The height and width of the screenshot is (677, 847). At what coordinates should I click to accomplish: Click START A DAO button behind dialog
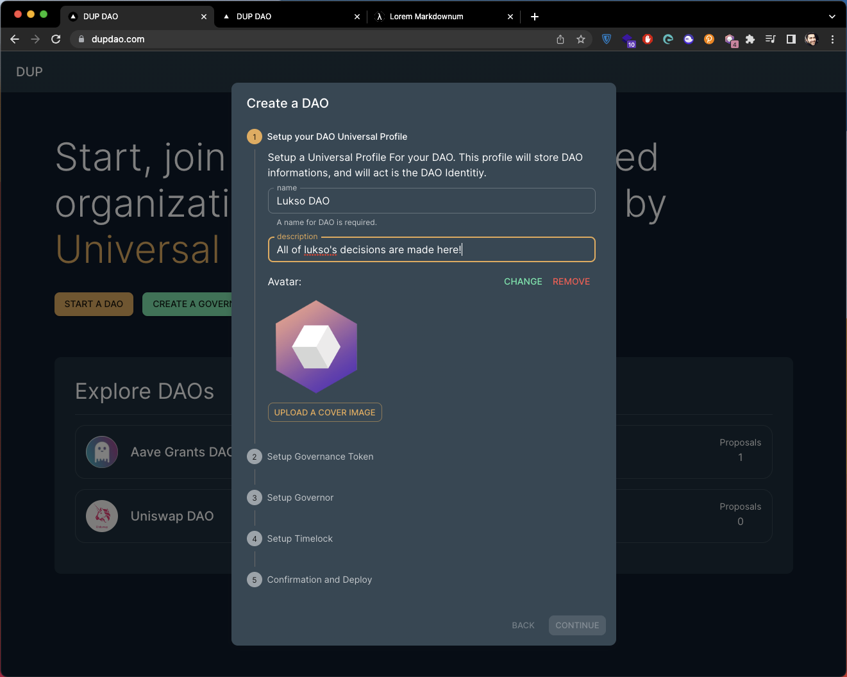tap(94, 304)
